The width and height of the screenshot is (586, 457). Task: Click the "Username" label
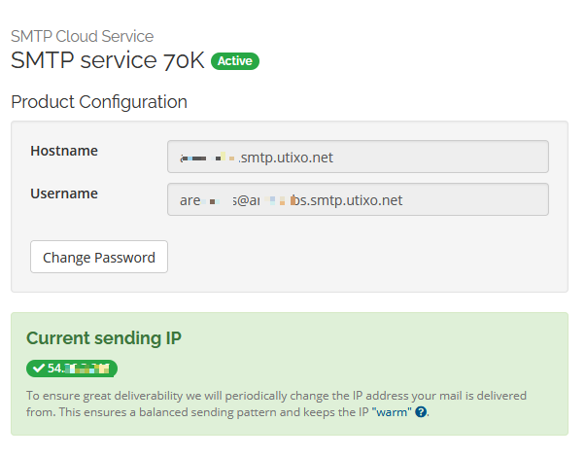point(64,193)
